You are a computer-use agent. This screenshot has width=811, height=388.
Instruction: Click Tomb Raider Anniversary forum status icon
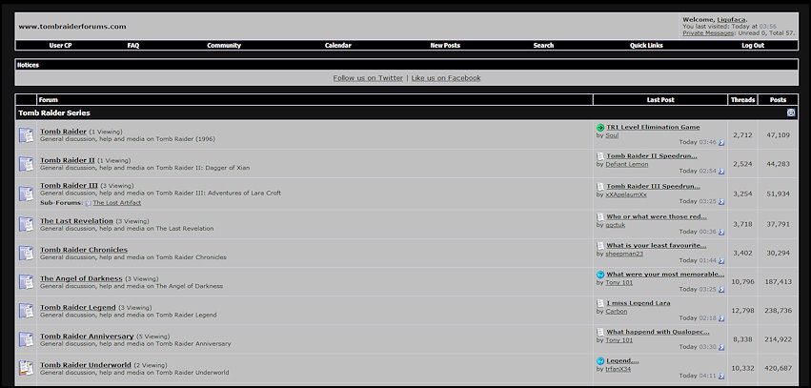(27, 340)
